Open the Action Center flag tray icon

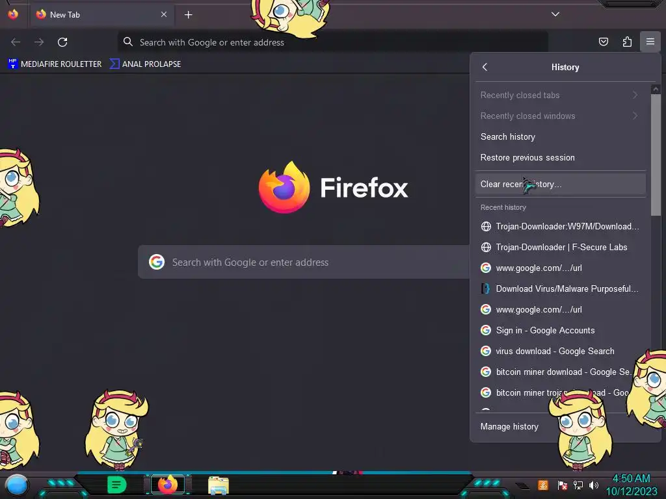[563, 485]
